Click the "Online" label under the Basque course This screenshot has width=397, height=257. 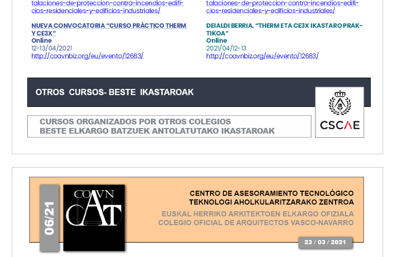(217, 41)
